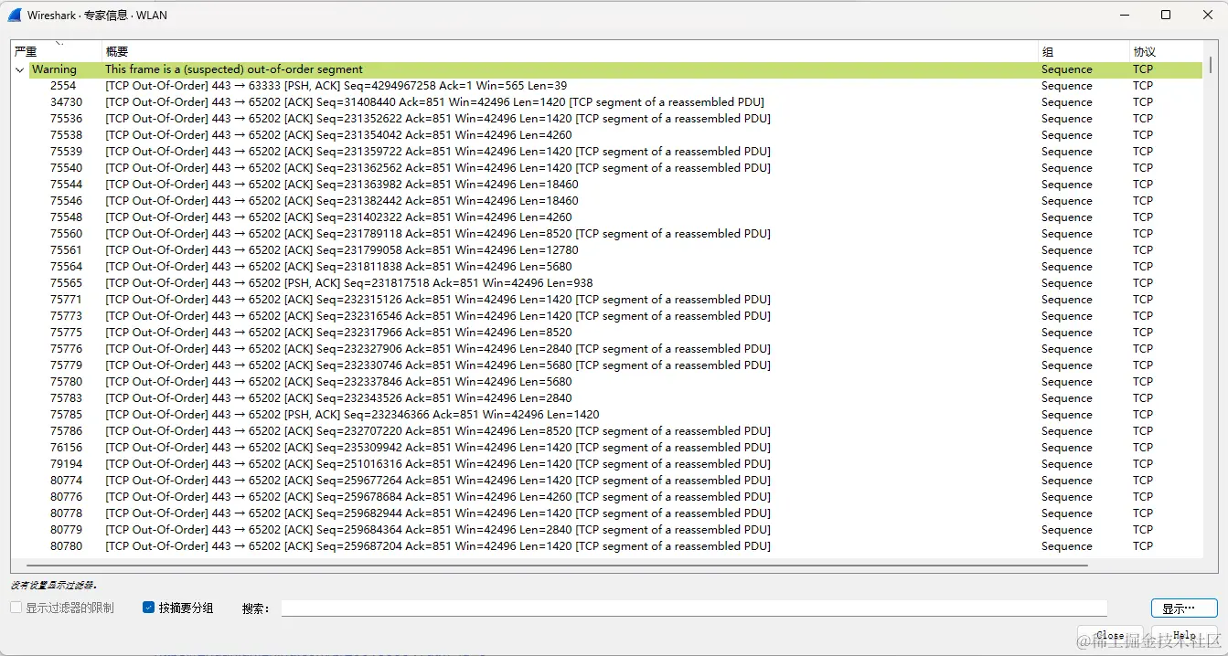The image size is (1228, 656).
Task: Select packet 75771 row
Action: click(606, 300)
